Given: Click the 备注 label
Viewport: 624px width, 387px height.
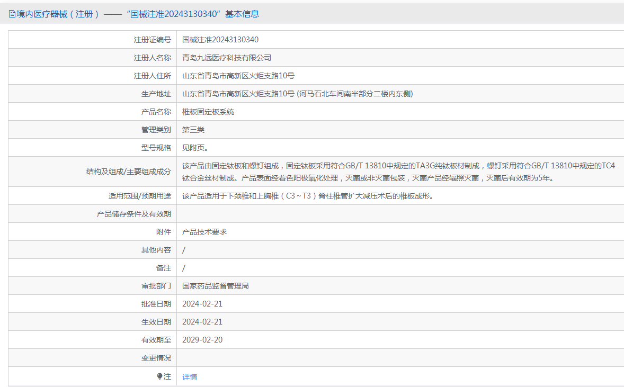Looking at the screenshot, I should [164, 268].
